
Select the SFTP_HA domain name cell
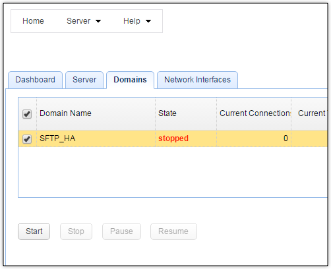[96, 138]
